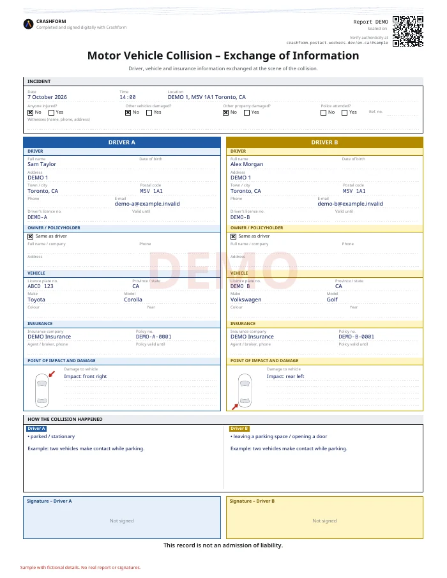Click the red sample disclaimer footer text

pos(80,567)
